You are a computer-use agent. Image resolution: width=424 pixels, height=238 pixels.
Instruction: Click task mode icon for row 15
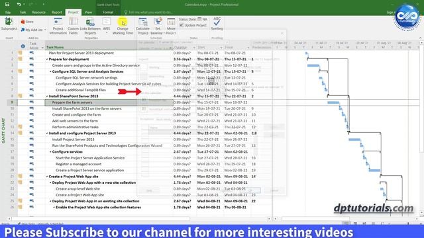pos(32,139)
